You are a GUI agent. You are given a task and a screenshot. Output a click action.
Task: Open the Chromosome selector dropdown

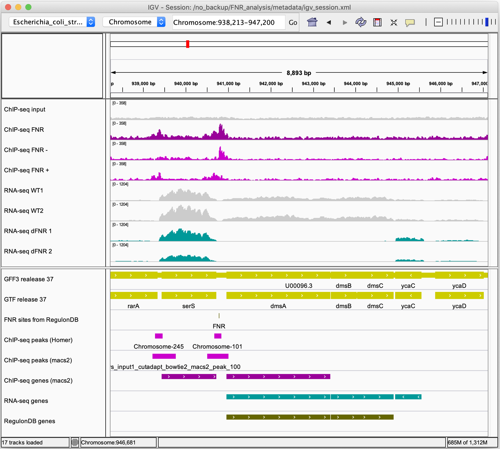134,22
